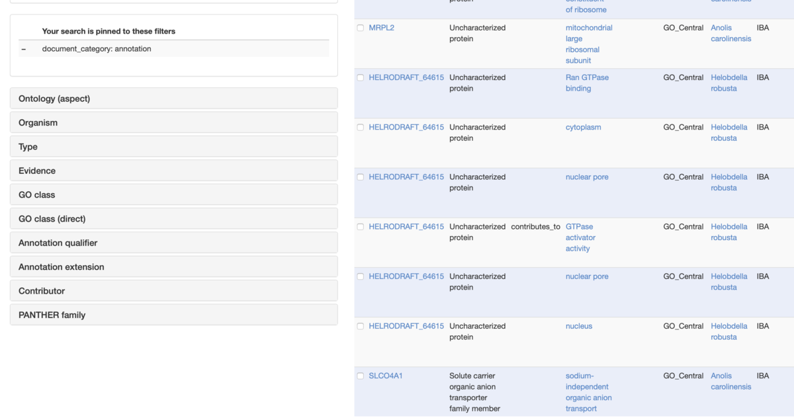
Task: Expand the PANTHER family filter
Action: [x=174, y=315]
